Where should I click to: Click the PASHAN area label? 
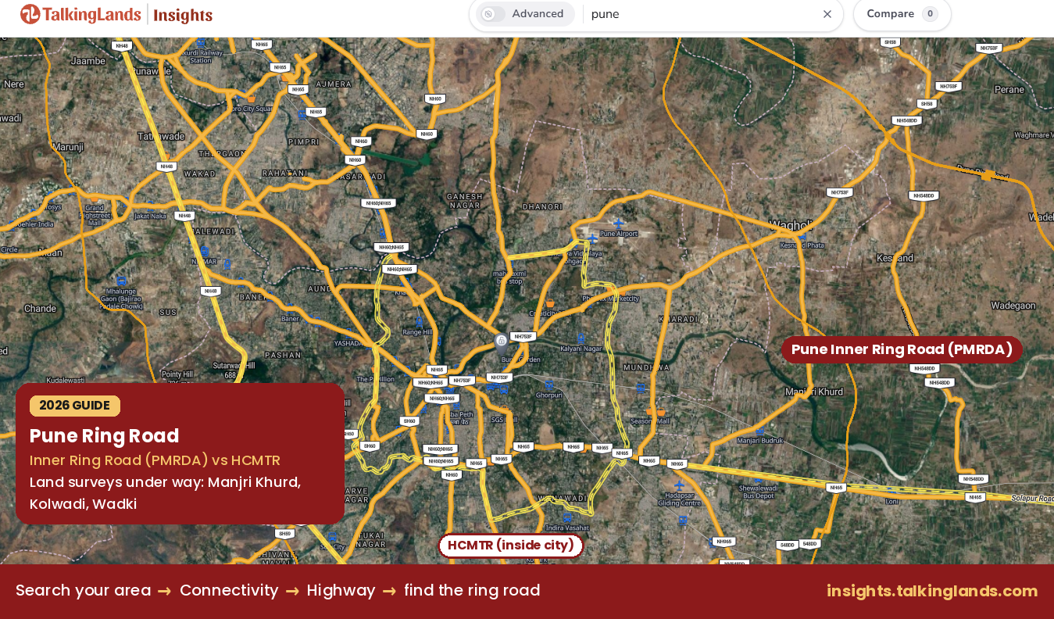(283, 355)
